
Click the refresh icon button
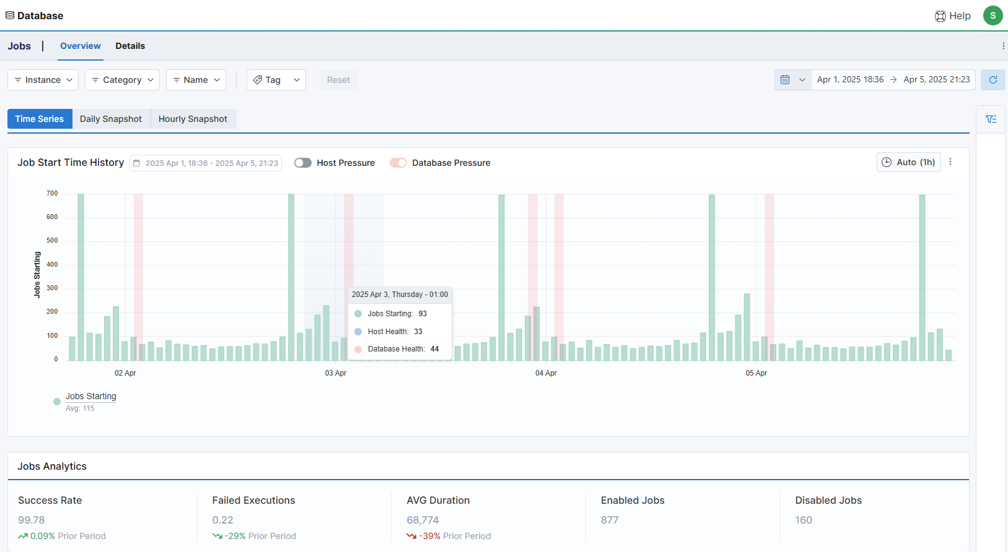pos(993,80)
